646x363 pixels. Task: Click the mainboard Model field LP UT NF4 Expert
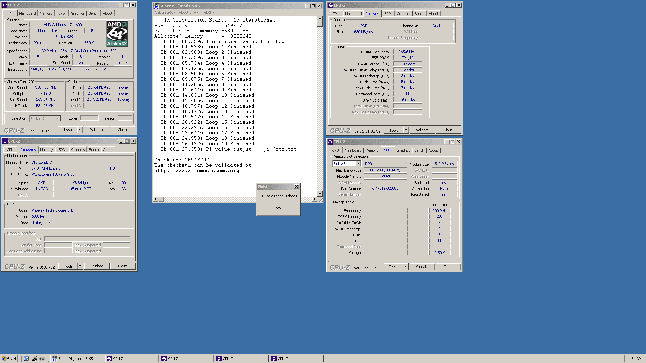pyautogui.click(x=62, y=168)
